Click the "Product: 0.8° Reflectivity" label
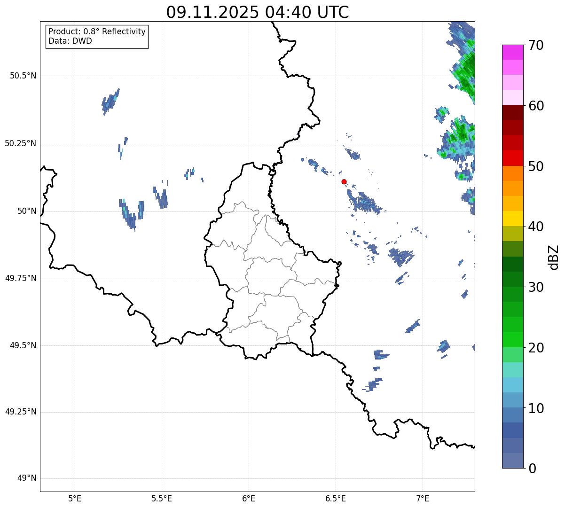This screenshot has height=508, width=565. tap(97, 31)
